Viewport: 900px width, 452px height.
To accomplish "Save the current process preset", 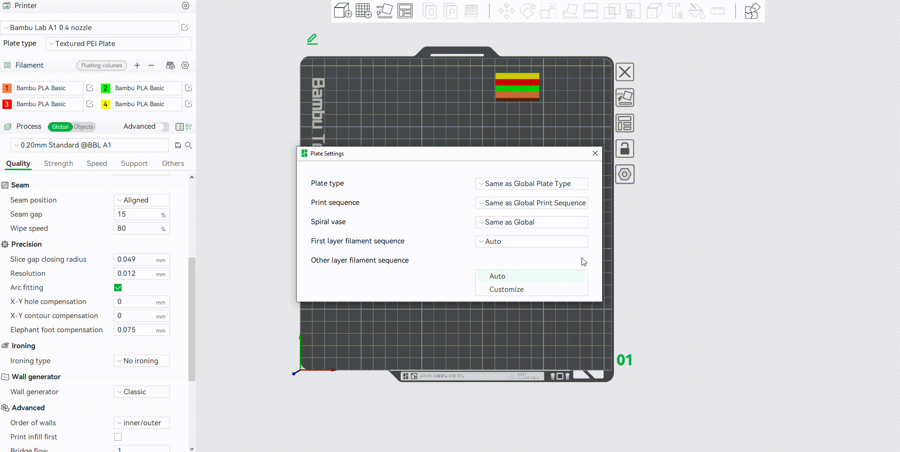I will [178, 145].
